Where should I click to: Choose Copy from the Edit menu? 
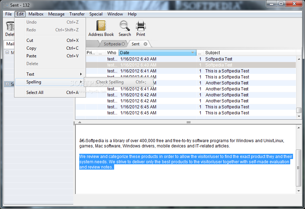[x=50, y=48]
